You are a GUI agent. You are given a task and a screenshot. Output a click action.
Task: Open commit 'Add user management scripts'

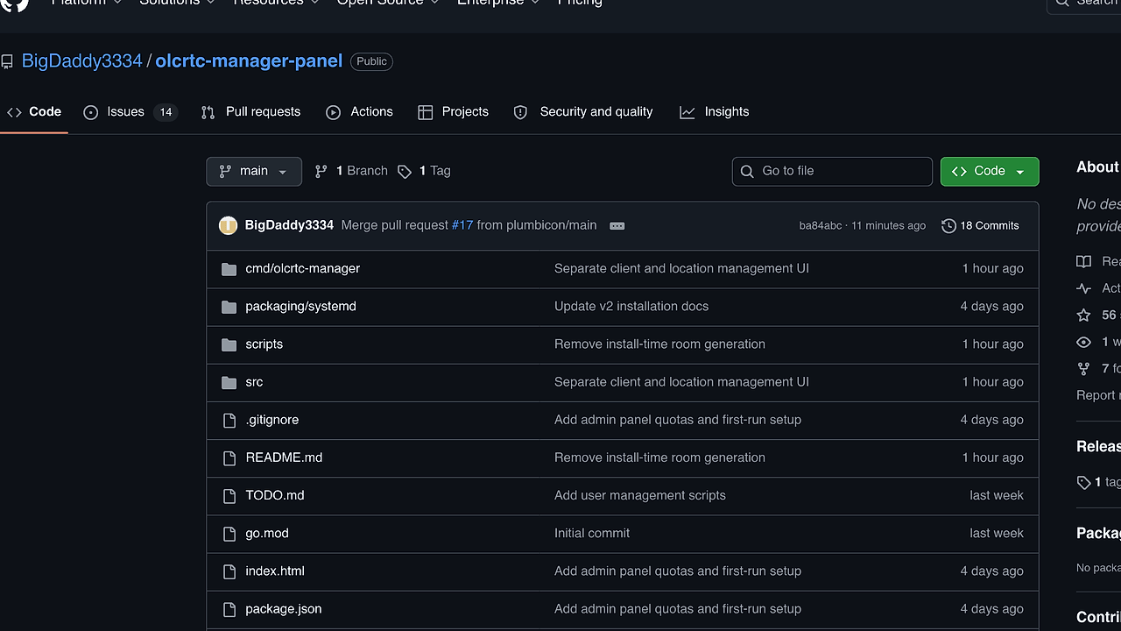[640, 494]
